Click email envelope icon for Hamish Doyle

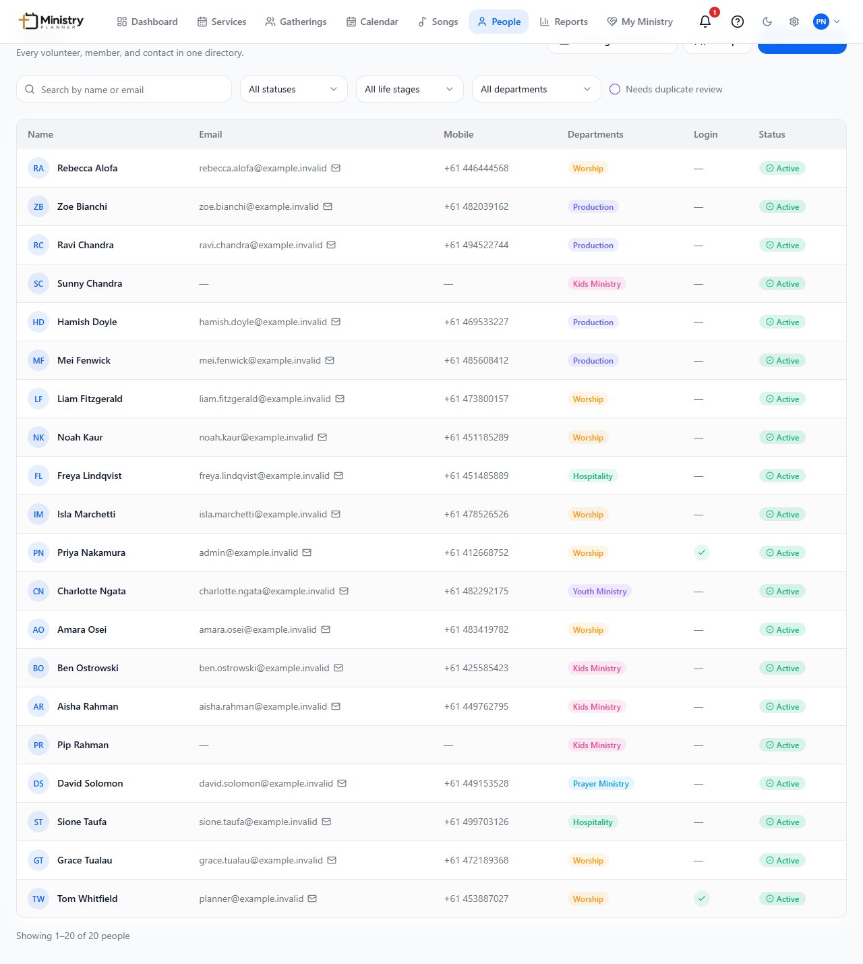tap(336, 322)
